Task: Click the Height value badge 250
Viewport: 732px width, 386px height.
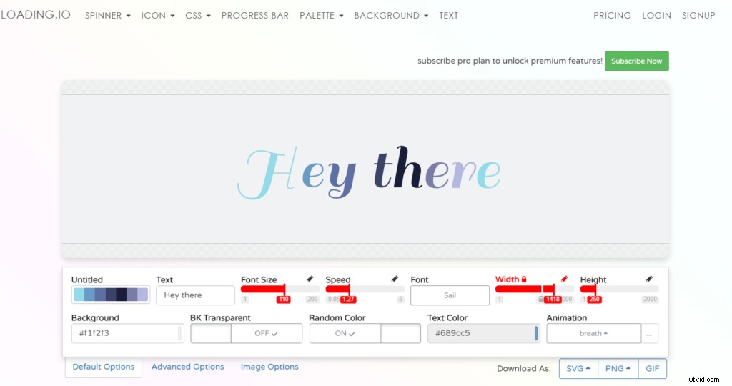Action: click(594, 300)
